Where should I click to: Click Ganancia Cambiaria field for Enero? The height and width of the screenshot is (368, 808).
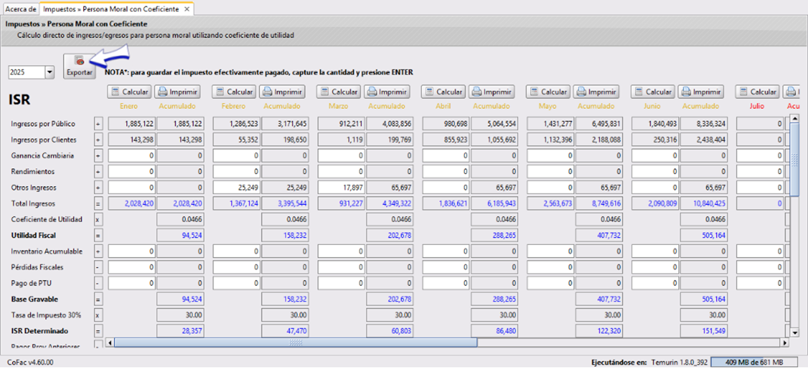coord(132,155)
